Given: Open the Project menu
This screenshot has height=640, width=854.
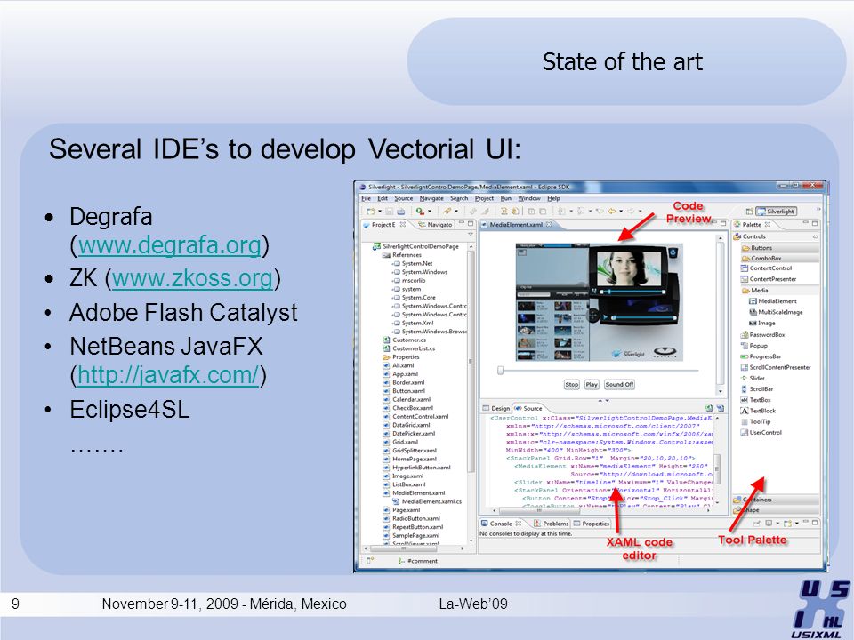Looking at the screenshot, I should coord(484,198).
